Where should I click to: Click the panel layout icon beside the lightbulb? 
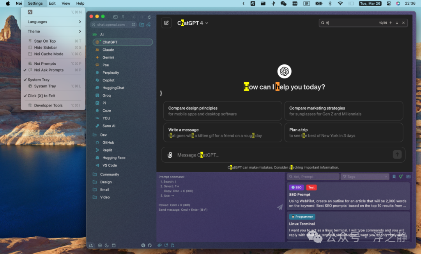pos(409,177)
